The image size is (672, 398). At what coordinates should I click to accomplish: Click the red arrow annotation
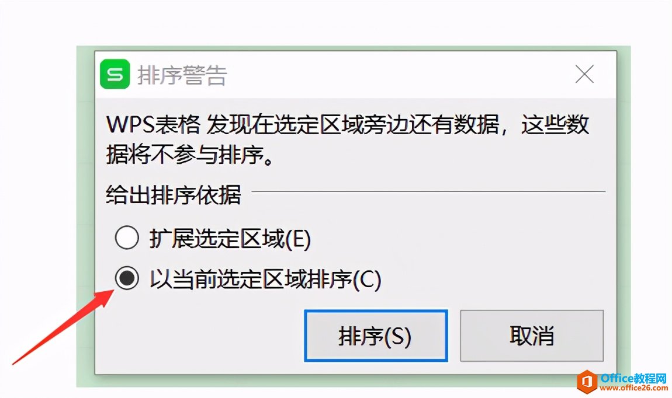pos(64,327)
